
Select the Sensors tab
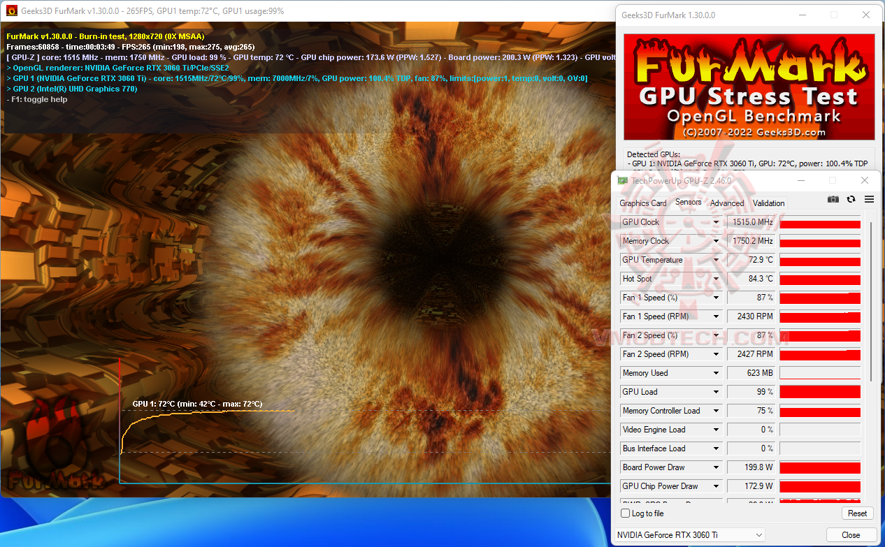[689, 203]
